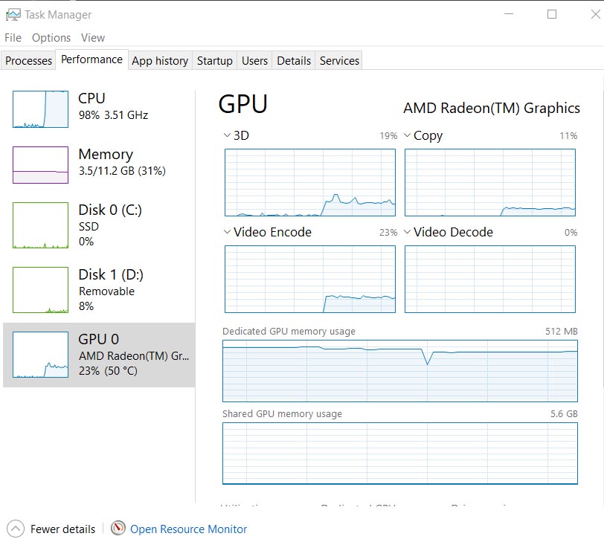
Task: Click the Video Encode usage graph
Action: click(x=310, y=279)
